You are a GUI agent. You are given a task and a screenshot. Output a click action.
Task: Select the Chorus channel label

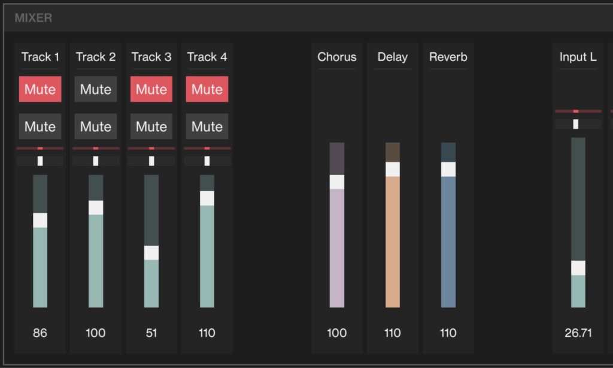pyautogui.click(x=336, y=57)
